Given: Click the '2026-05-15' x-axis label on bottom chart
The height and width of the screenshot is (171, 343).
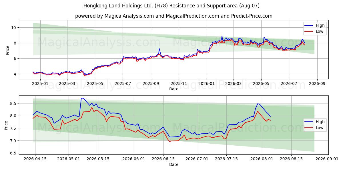Looking at the screenshot, I should click(x=98, y=159).
